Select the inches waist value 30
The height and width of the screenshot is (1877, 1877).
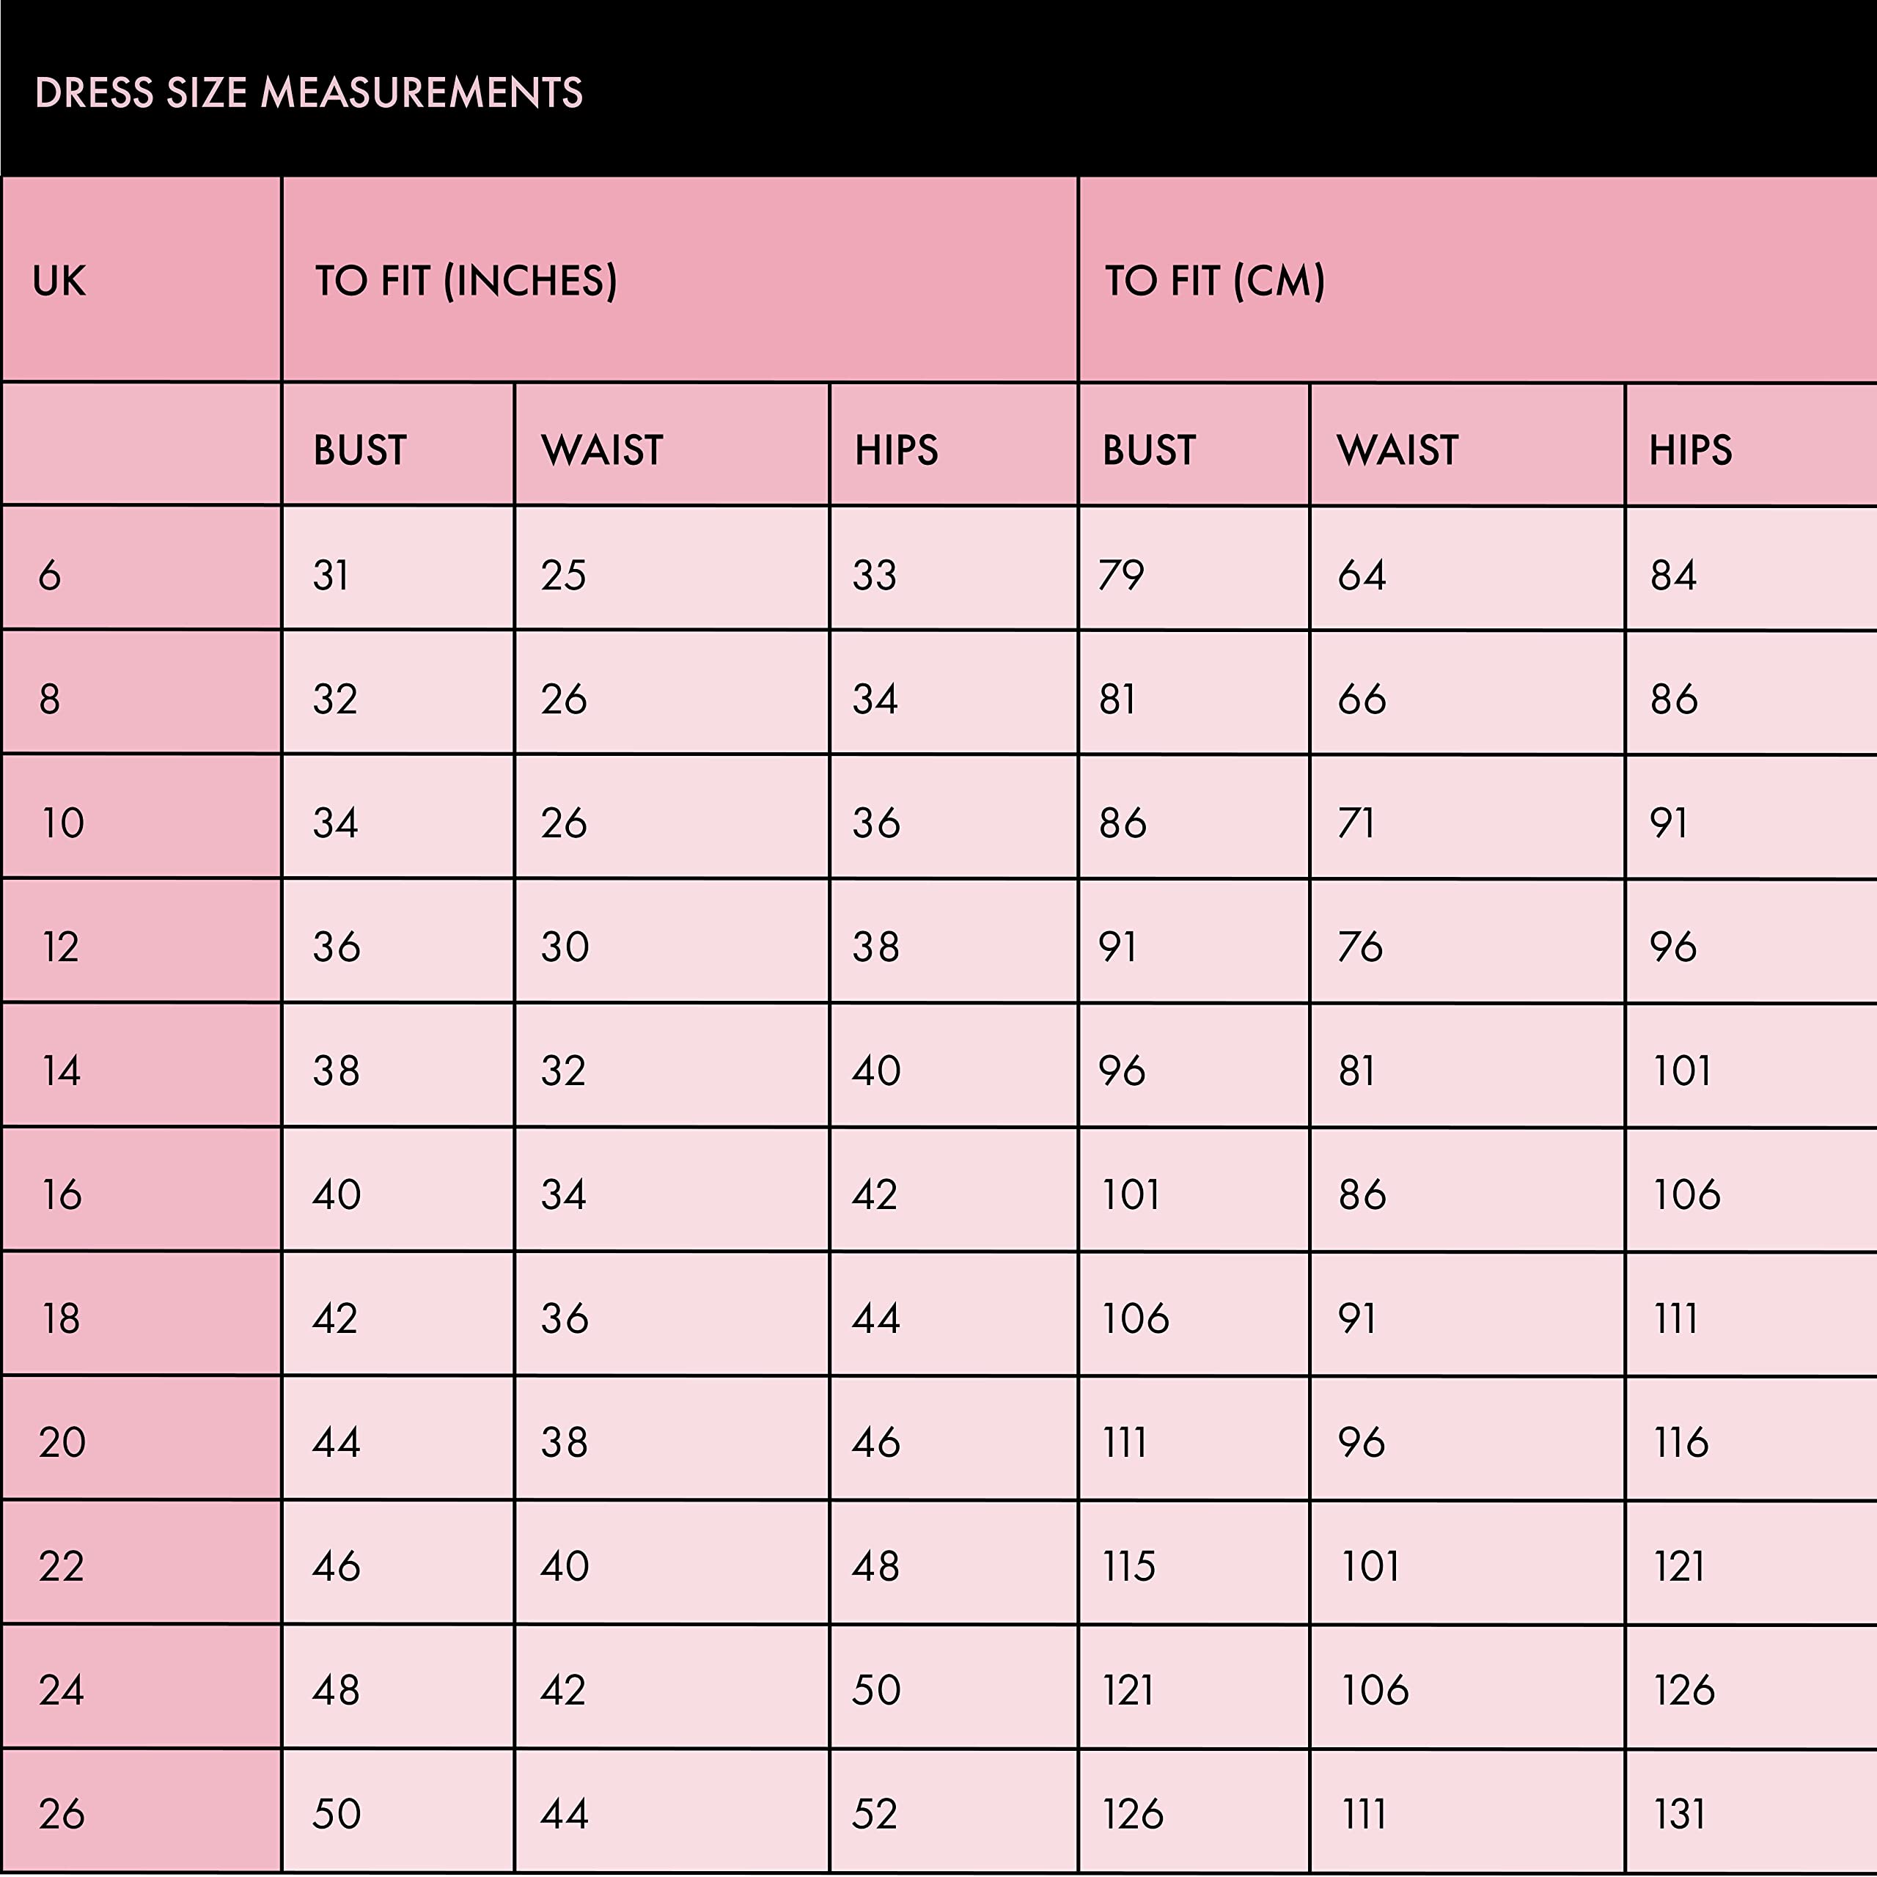[x=565, y=947]
